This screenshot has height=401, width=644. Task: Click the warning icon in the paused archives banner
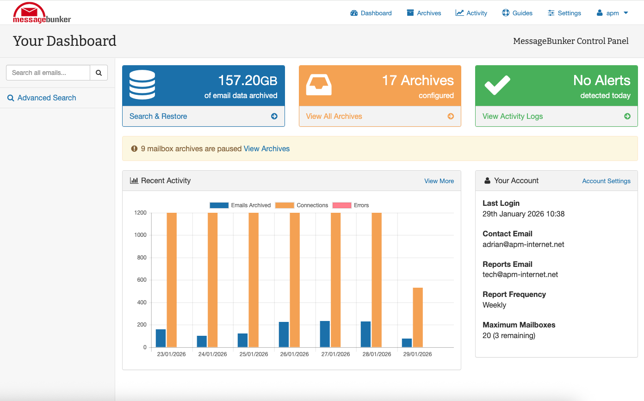(134, 148)
